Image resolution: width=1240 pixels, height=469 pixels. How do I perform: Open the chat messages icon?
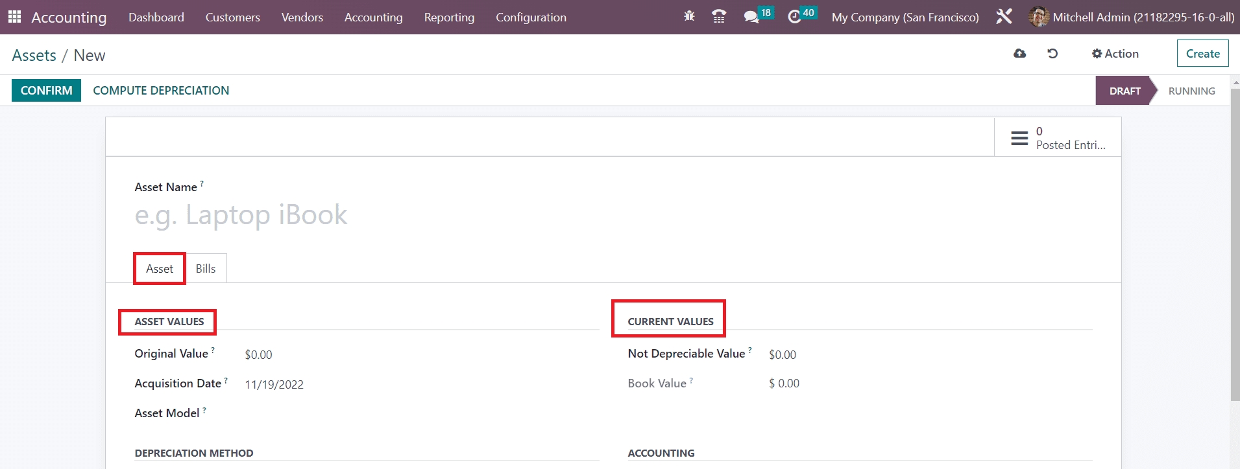(x=751, y=17)
